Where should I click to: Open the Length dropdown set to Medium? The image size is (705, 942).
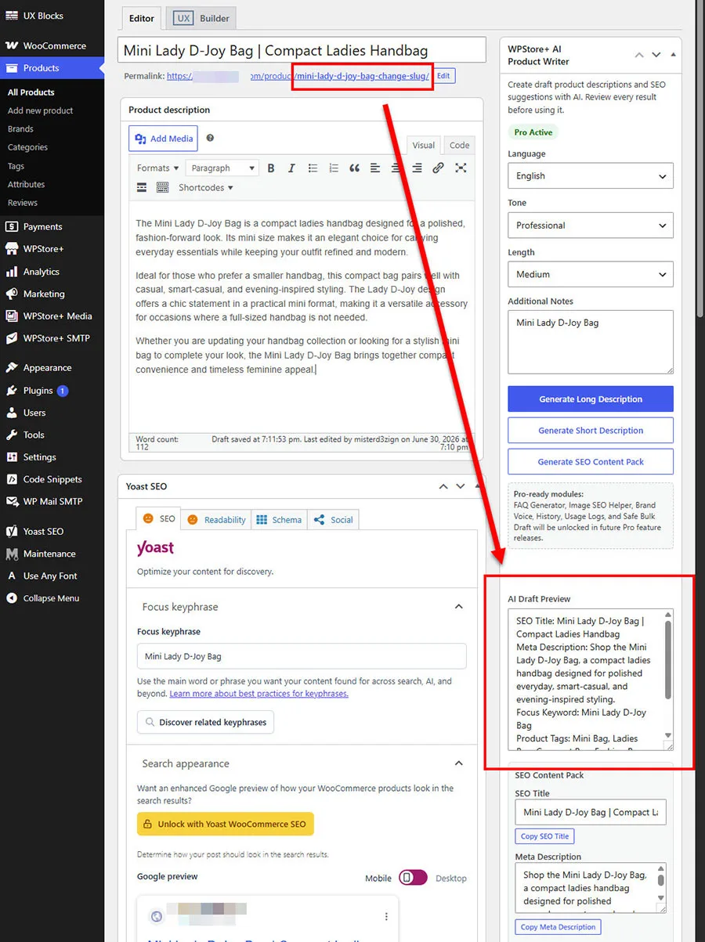[591, 275]
